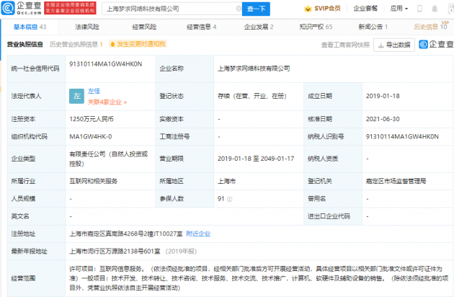Click the blue 左 avatar icon
The height and width of the screenshot is (297, 454).
tap(76, 94)
